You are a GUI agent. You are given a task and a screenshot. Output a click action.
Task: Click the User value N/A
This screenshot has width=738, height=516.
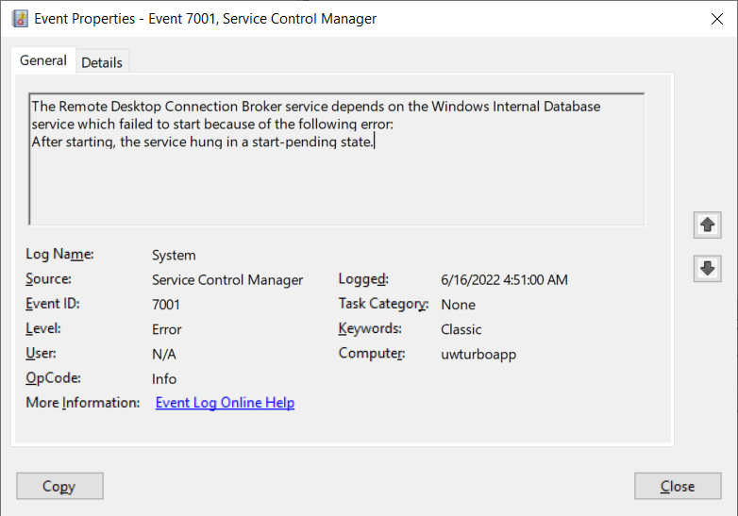pyautogui.click(x=164, y=354)
